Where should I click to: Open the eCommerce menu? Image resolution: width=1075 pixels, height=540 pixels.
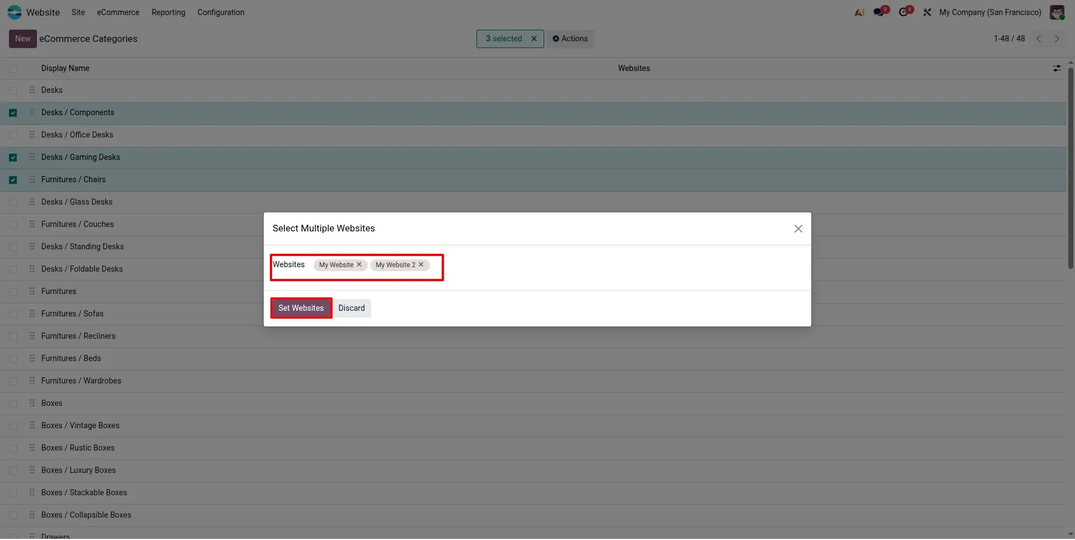point(118,12)
